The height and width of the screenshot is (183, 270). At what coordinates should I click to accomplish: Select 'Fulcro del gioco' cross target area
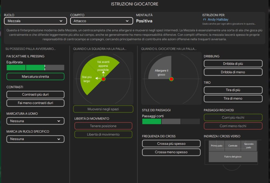coord(233,157)
